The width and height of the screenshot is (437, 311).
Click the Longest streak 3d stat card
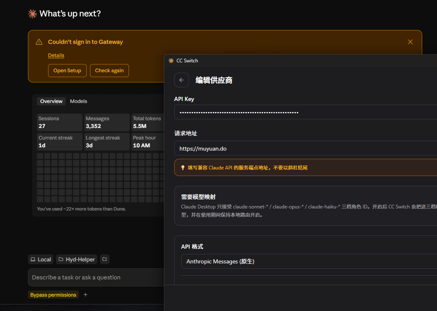[x=107, y=142]
